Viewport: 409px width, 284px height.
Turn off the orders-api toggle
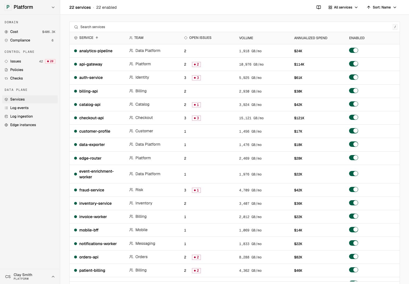coord(354,256)
